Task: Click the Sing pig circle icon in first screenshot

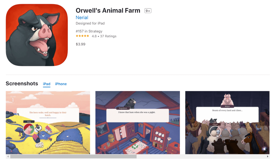Action: click(29, 129)
